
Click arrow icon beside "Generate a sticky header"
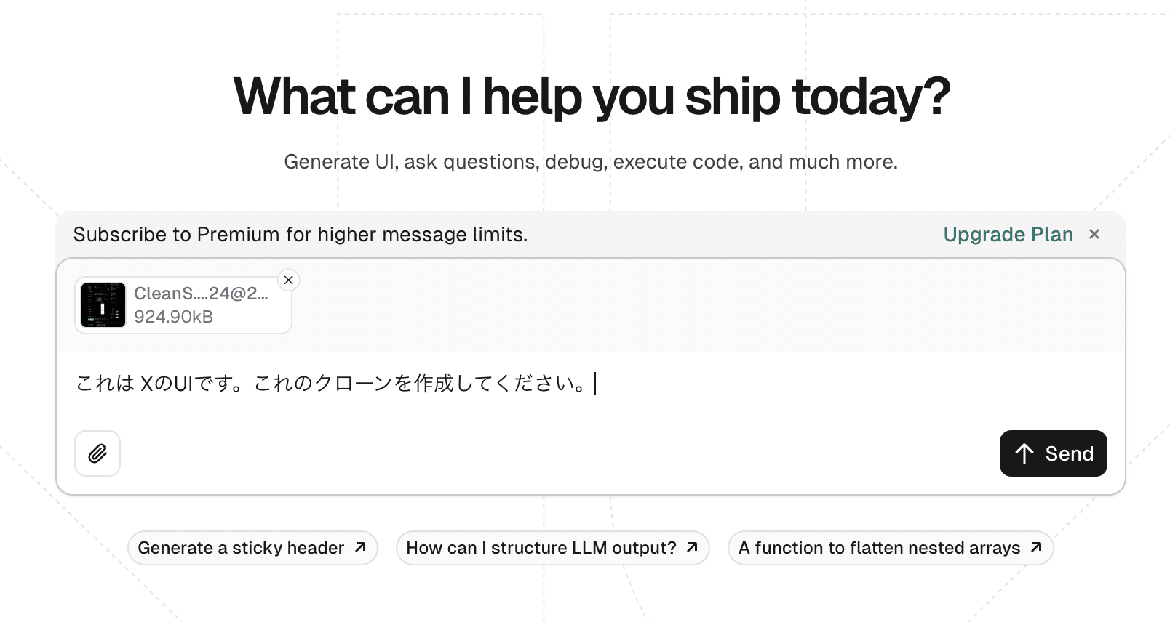[360, 547]
